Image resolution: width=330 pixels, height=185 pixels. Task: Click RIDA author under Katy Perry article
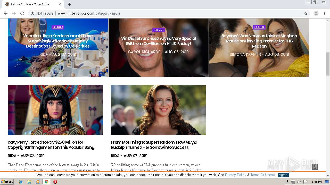point(12,156)
